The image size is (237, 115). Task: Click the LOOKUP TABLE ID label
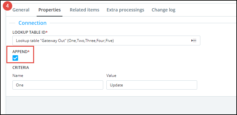click(x=29, y=32)
